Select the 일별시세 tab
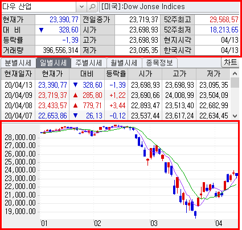242x230 pixels. coord(54,63)
